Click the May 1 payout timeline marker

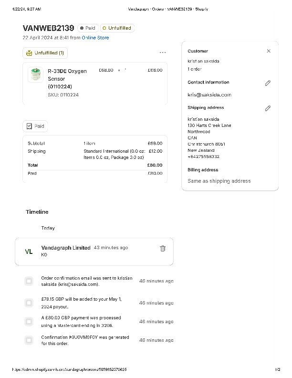pyautogui.click(x=29, y=303)
